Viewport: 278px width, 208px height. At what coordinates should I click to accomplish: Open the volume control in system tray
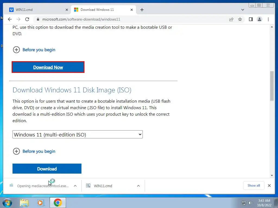pyautogui.click(x=251, y=203)
